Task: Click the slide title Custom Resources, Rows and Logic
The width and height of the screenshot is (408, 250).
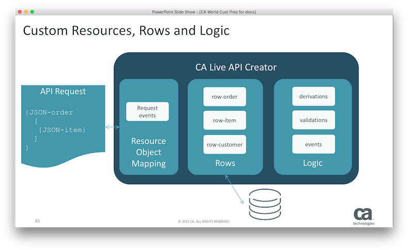Action: point(126,31)
